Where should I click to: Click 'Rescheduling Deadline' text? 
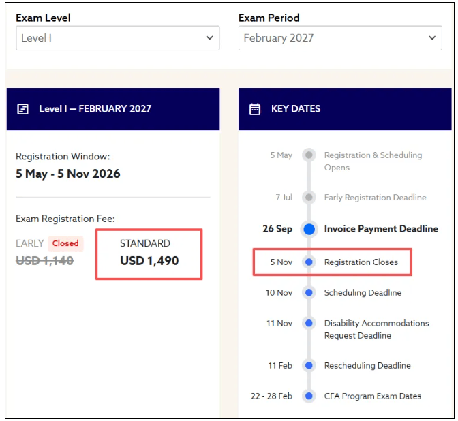tap(367, 366)
